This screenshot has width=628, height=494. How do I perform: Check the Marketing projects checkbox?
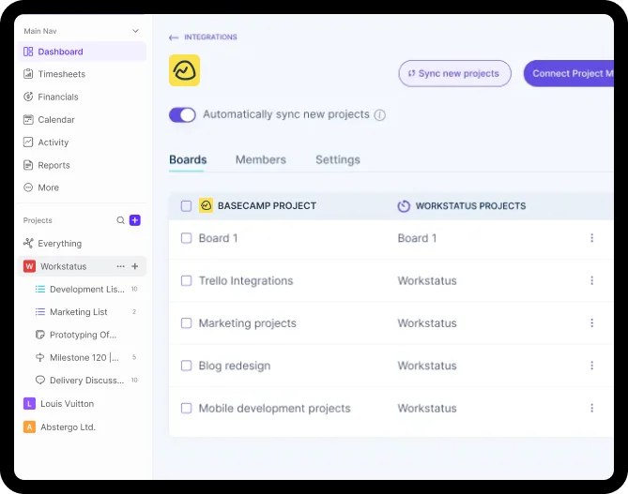[x=186, y=322]
